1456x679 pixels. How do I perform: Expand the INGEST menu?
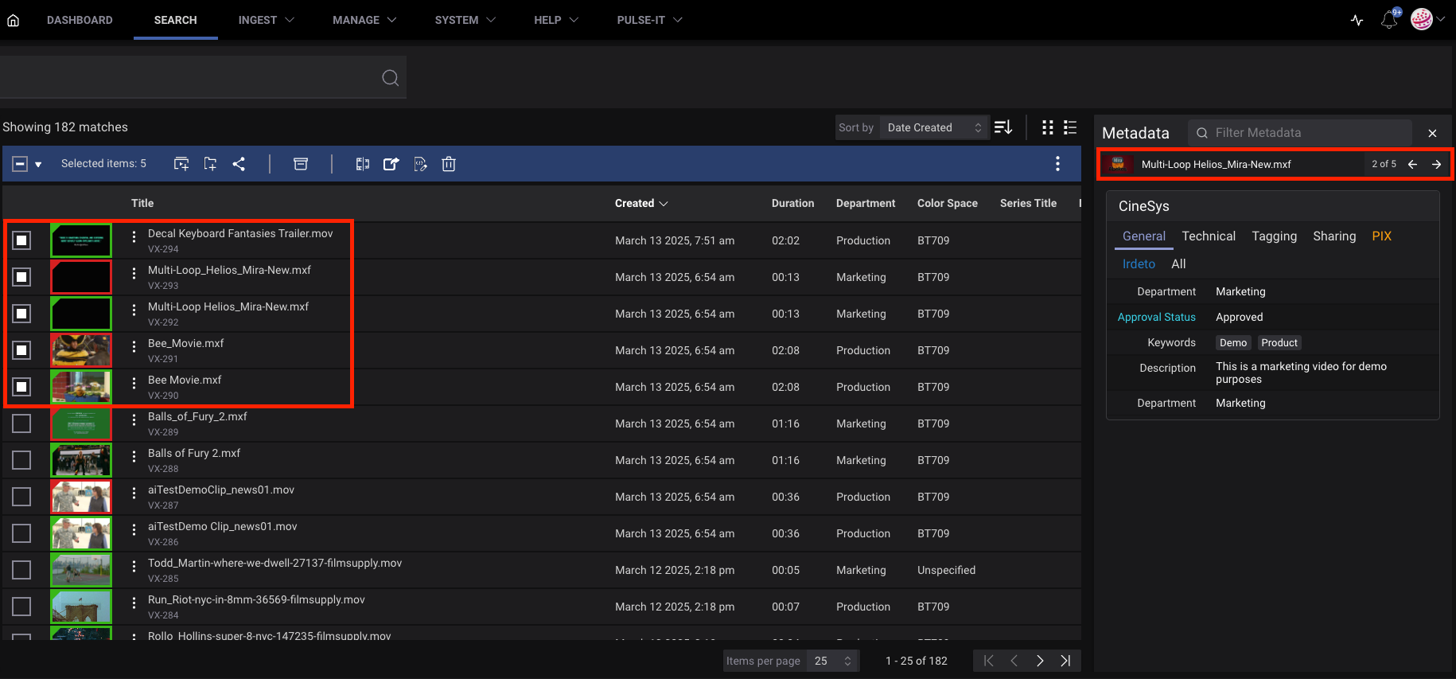tap(266, 20)
